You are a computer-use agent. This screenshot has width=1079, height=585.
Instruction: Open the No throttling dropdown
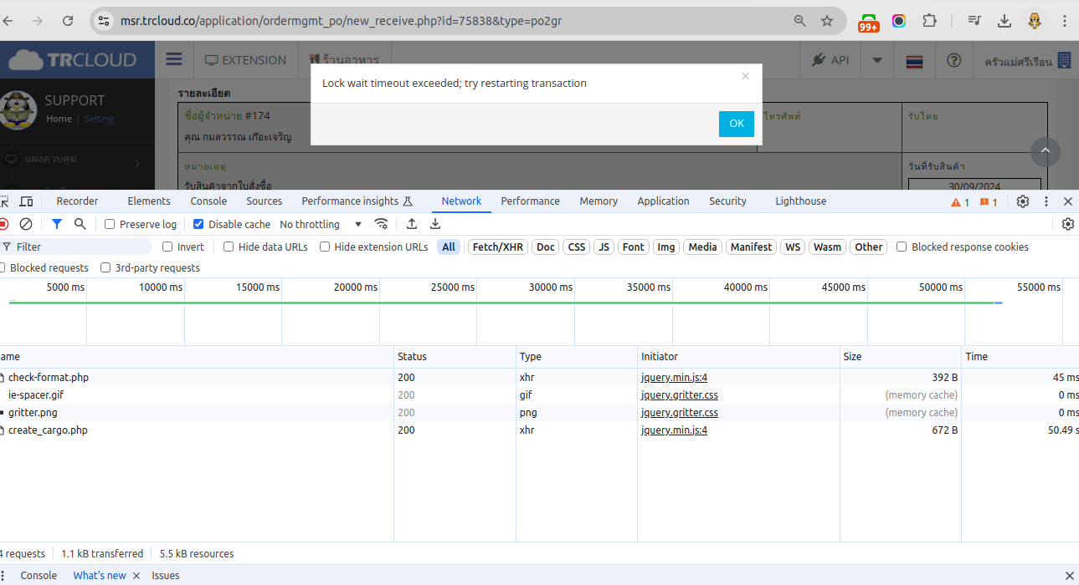pyautogui.click(x=321, y=224)
